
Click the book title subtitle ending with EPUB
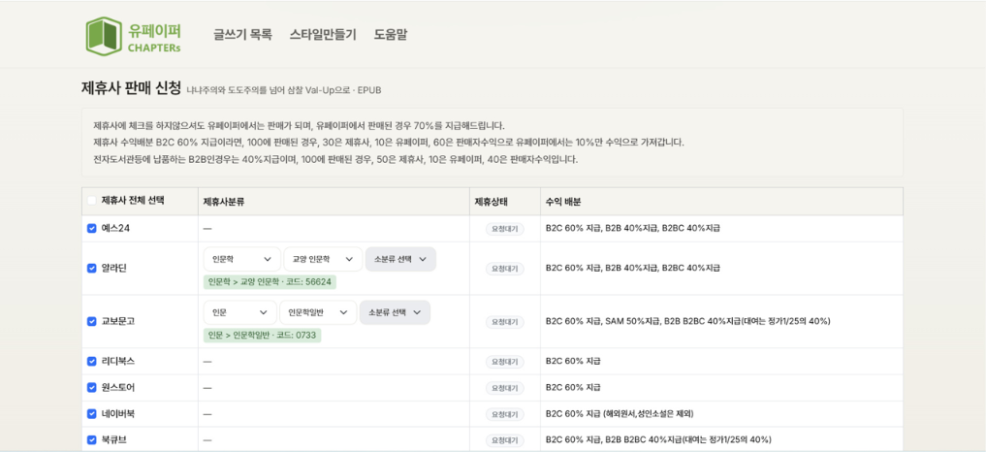[x=284, y=90]
